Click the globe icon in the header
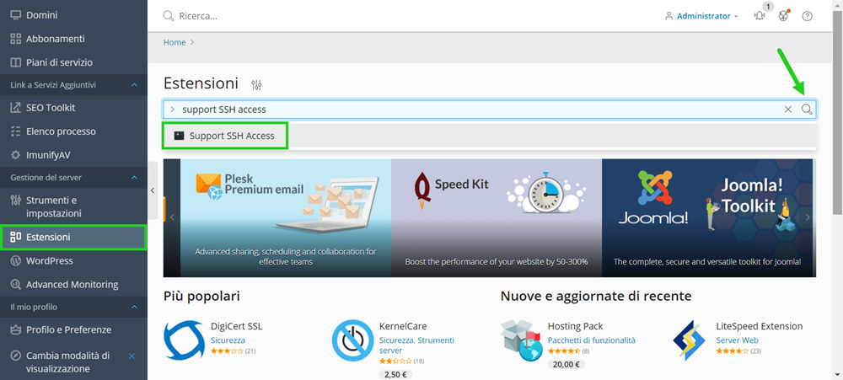Image resolution: width=843 pixels, height=380 pixels. tap(783, 15)
